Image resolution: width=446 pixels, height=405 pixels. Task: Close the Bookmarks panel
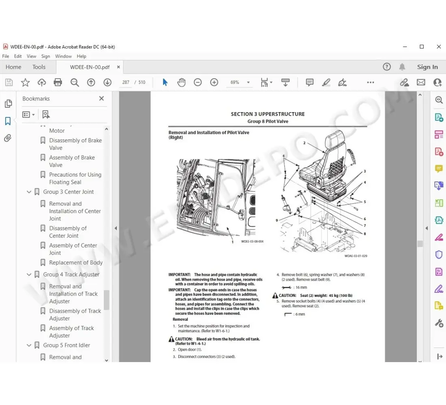[x=101, y=98]
